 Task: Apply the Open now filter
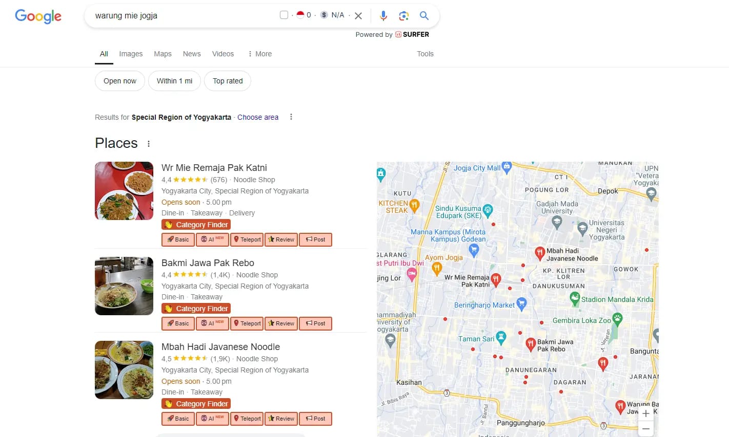(120, 81)
